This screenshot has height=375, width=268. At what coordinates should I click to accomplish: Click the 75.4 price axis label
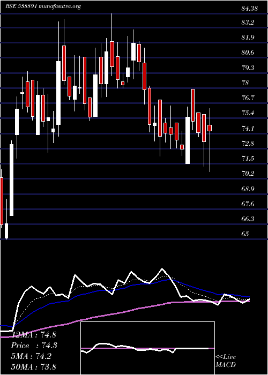[248, 112]
